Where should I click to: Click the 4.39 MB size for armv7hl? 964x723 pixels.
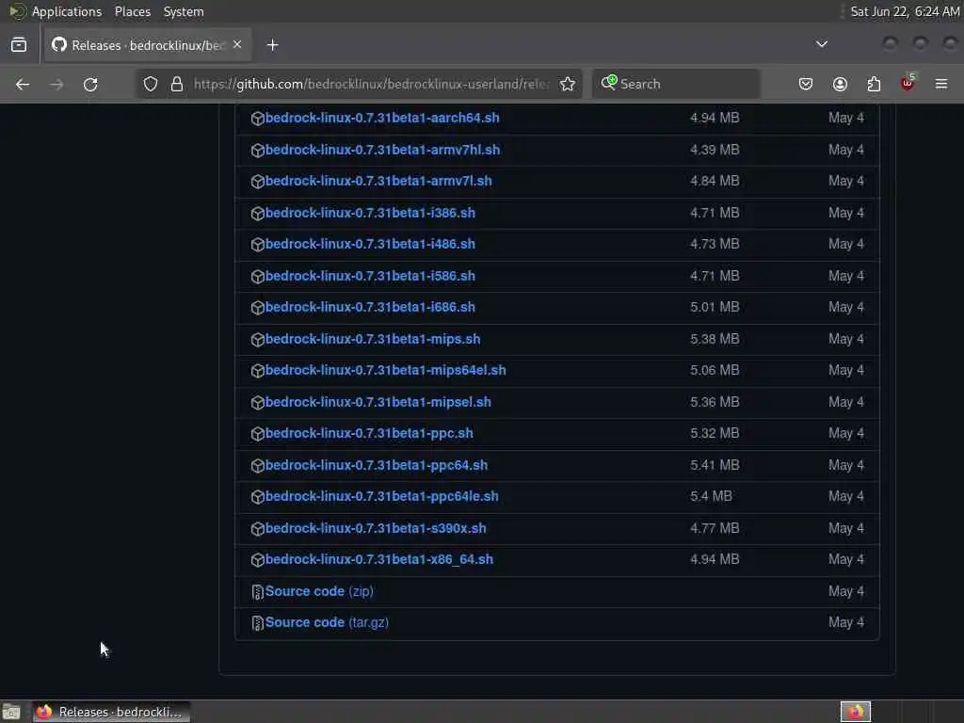coord(715,150)
